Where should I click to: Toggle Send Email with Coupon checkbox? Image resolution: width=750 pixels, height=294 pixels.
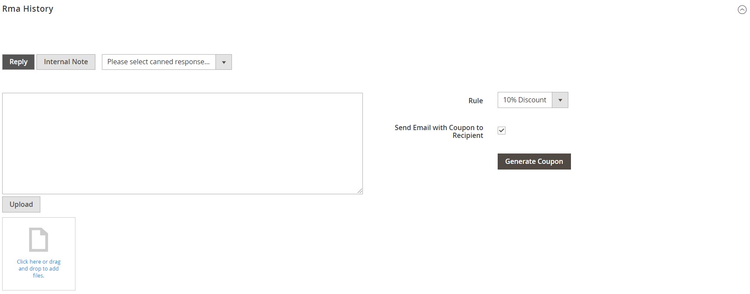click(502, 131)
